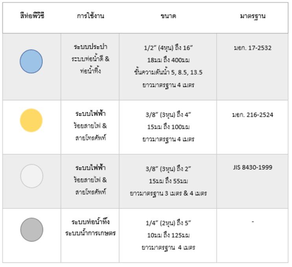Click the 15มม ถึง 100มม size text
Viewport: 292px width, 267px height.
click(168, 127)
